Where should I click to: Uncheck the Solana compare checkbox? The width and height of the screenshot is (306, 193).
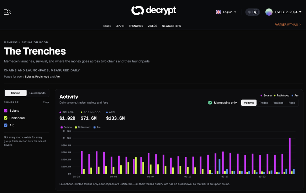coord(6,111)
